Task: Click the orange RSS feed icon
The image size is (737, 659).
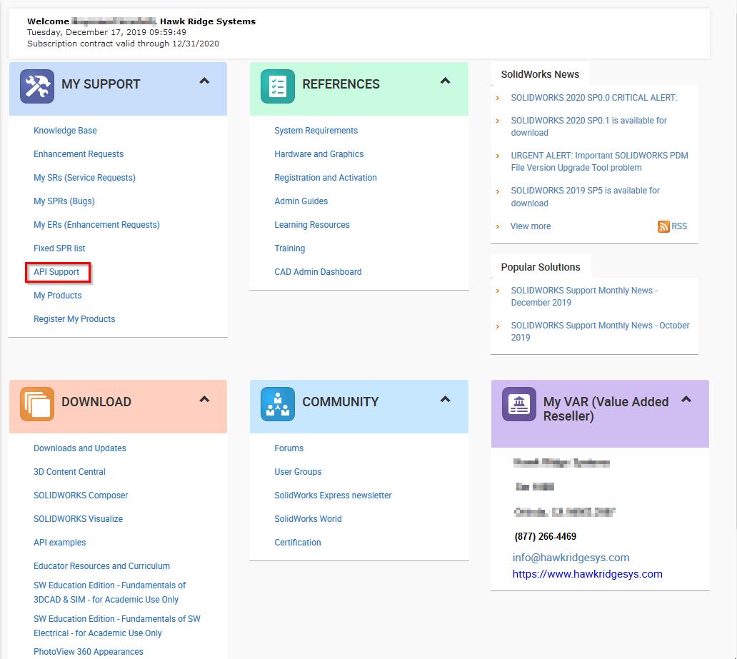Action: point(663,226)
